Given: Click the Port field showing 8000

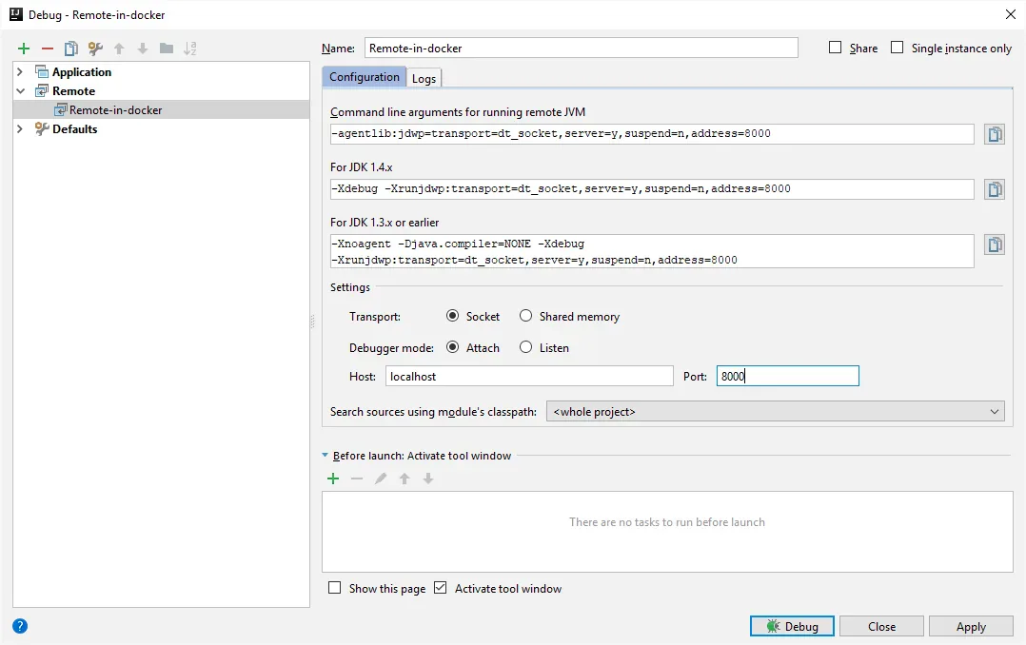Looking at the screenshot, I should tap(788, 376).
